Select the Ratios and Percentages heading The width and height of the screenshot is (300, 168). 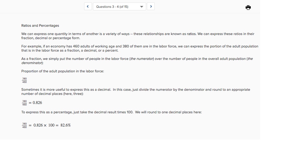tap(40, 25)
